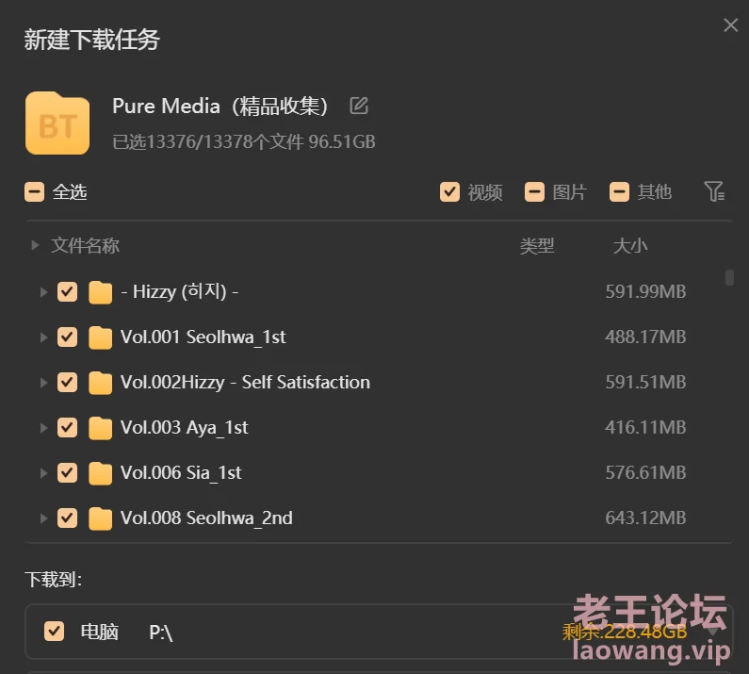Click the Vol.003 Aya_1st folder icon
The image size is (749, 674).
100,428
